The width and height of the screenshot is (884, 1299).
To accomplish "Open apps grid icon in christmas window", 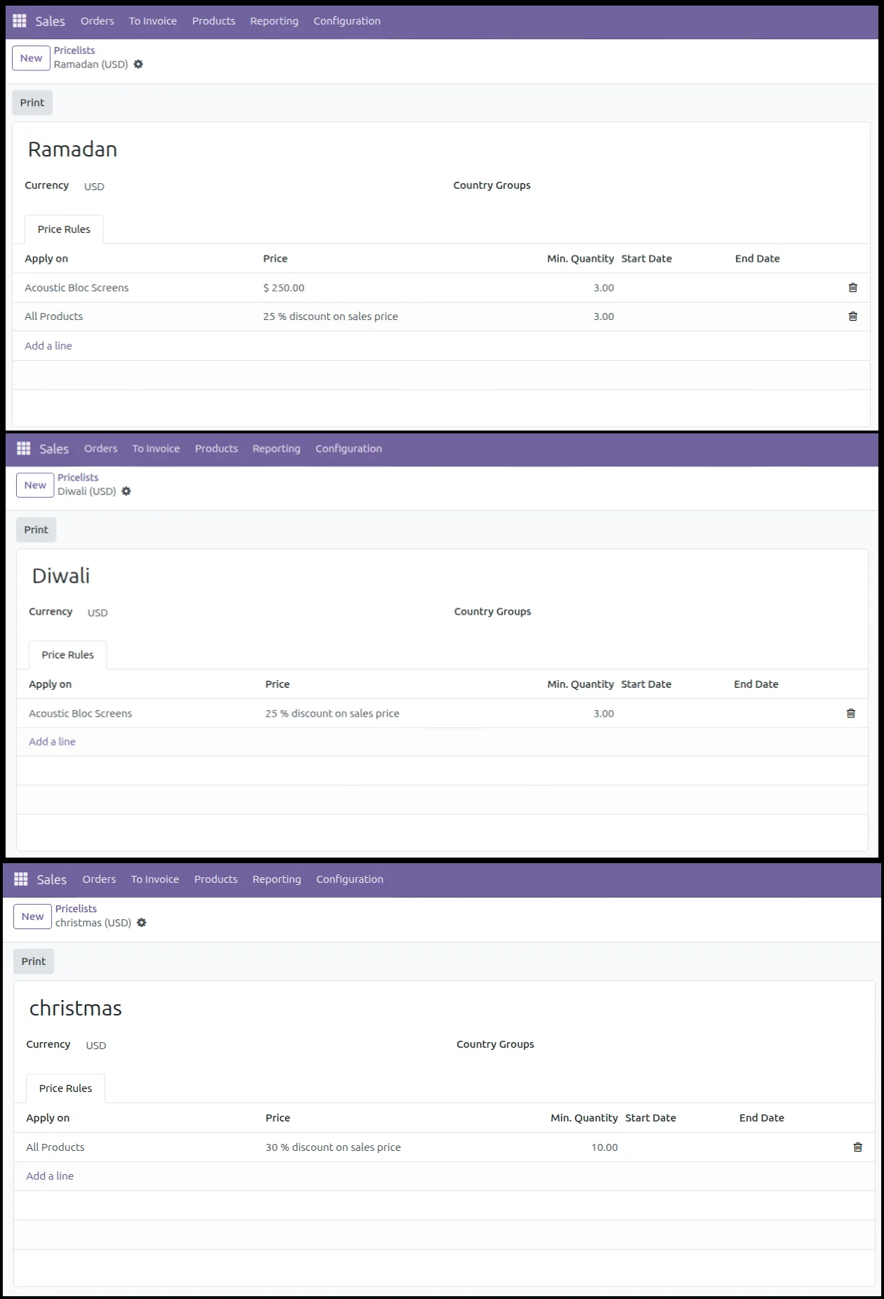I will point(21,879).
